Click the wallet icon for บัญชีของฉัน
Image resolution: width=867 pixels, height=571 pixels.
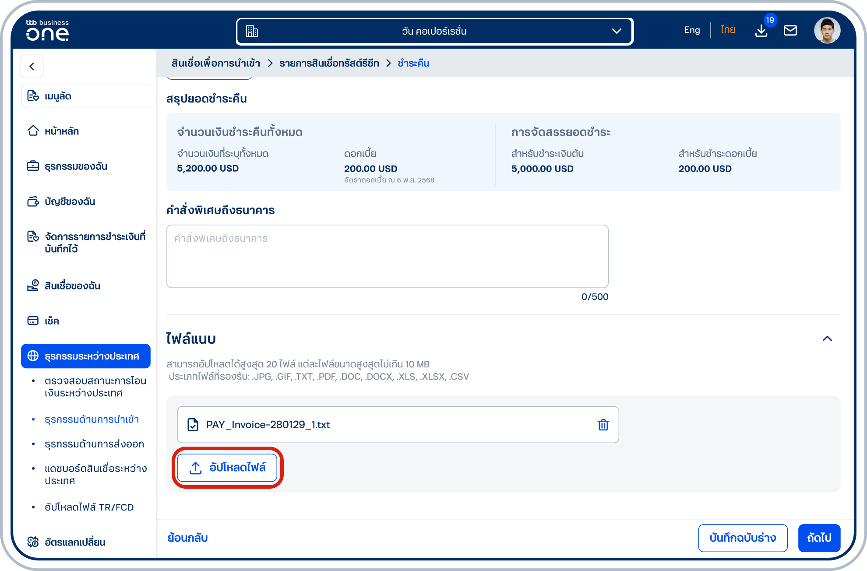(33, 201)
